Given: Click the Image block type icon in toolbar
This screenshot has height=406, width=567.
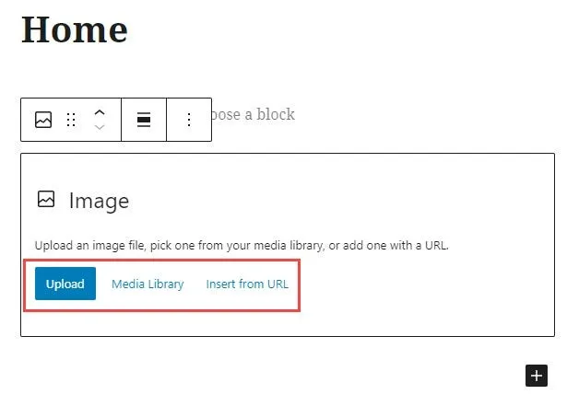Looking at the screenshot, I should click(43, 120).
